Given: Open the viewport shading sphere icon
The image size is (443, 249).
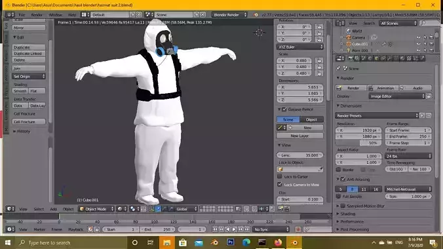Looking at the screenshot, I should click(x=122, y=209).
